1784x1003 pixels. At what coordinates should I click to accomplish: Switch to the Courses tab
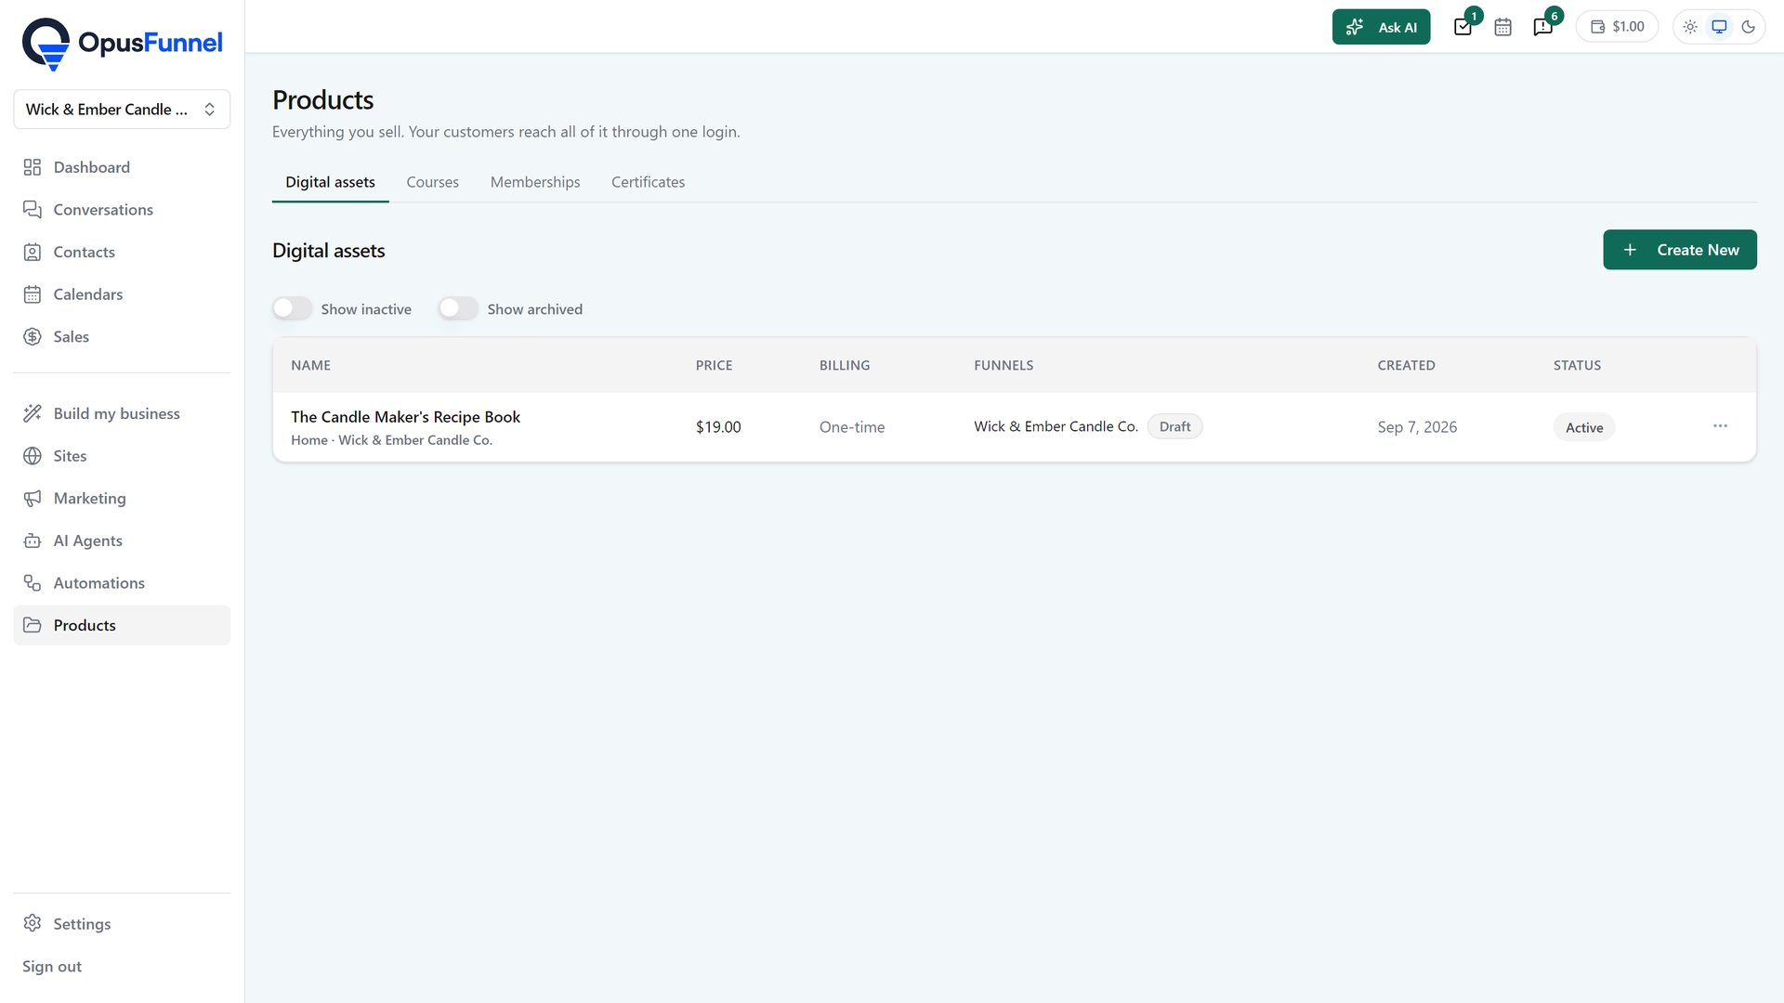click(432, 182)
